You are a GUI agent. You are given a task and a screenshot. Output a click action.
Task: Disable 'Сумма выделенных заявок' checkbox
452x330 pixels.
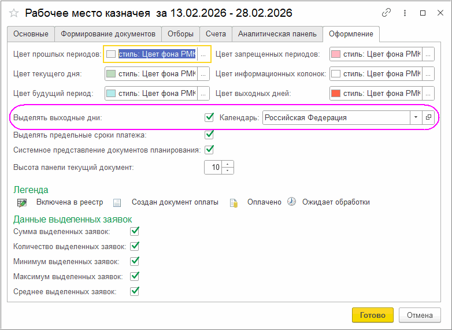coord(135,231)
